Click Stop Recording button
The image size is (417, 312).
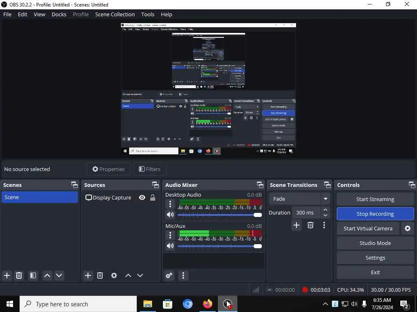click(x=375, y=214)
